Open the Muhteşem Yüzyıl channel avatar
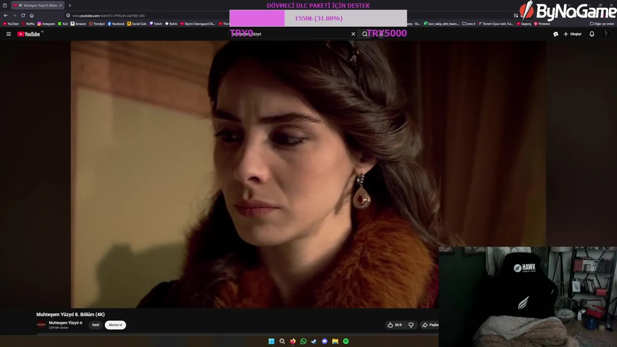 pyautogui.click(x=41, y=325)
